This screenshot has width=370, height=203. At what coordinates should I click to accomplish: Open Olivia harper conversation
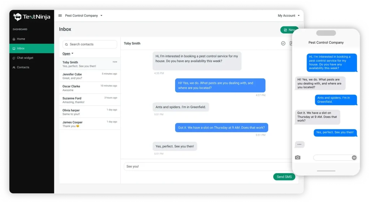point(90,112)
